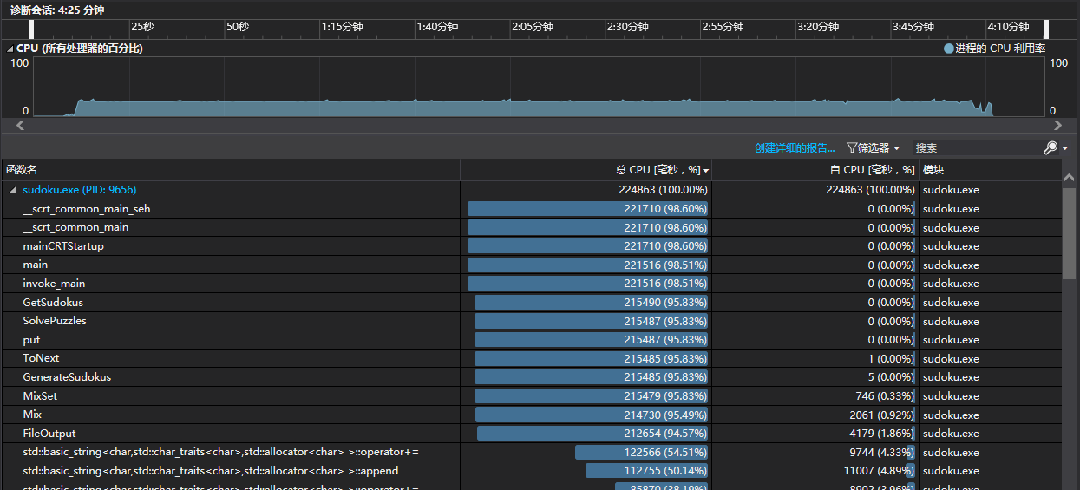Select the put function row
This screenshot has height=490, width=1080.
click(531, 340)
